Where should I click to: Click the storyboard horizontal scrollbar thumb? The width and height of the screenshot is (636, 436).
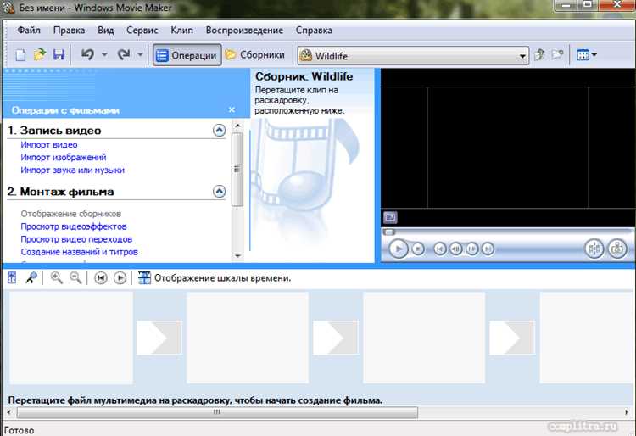(217, 412)
